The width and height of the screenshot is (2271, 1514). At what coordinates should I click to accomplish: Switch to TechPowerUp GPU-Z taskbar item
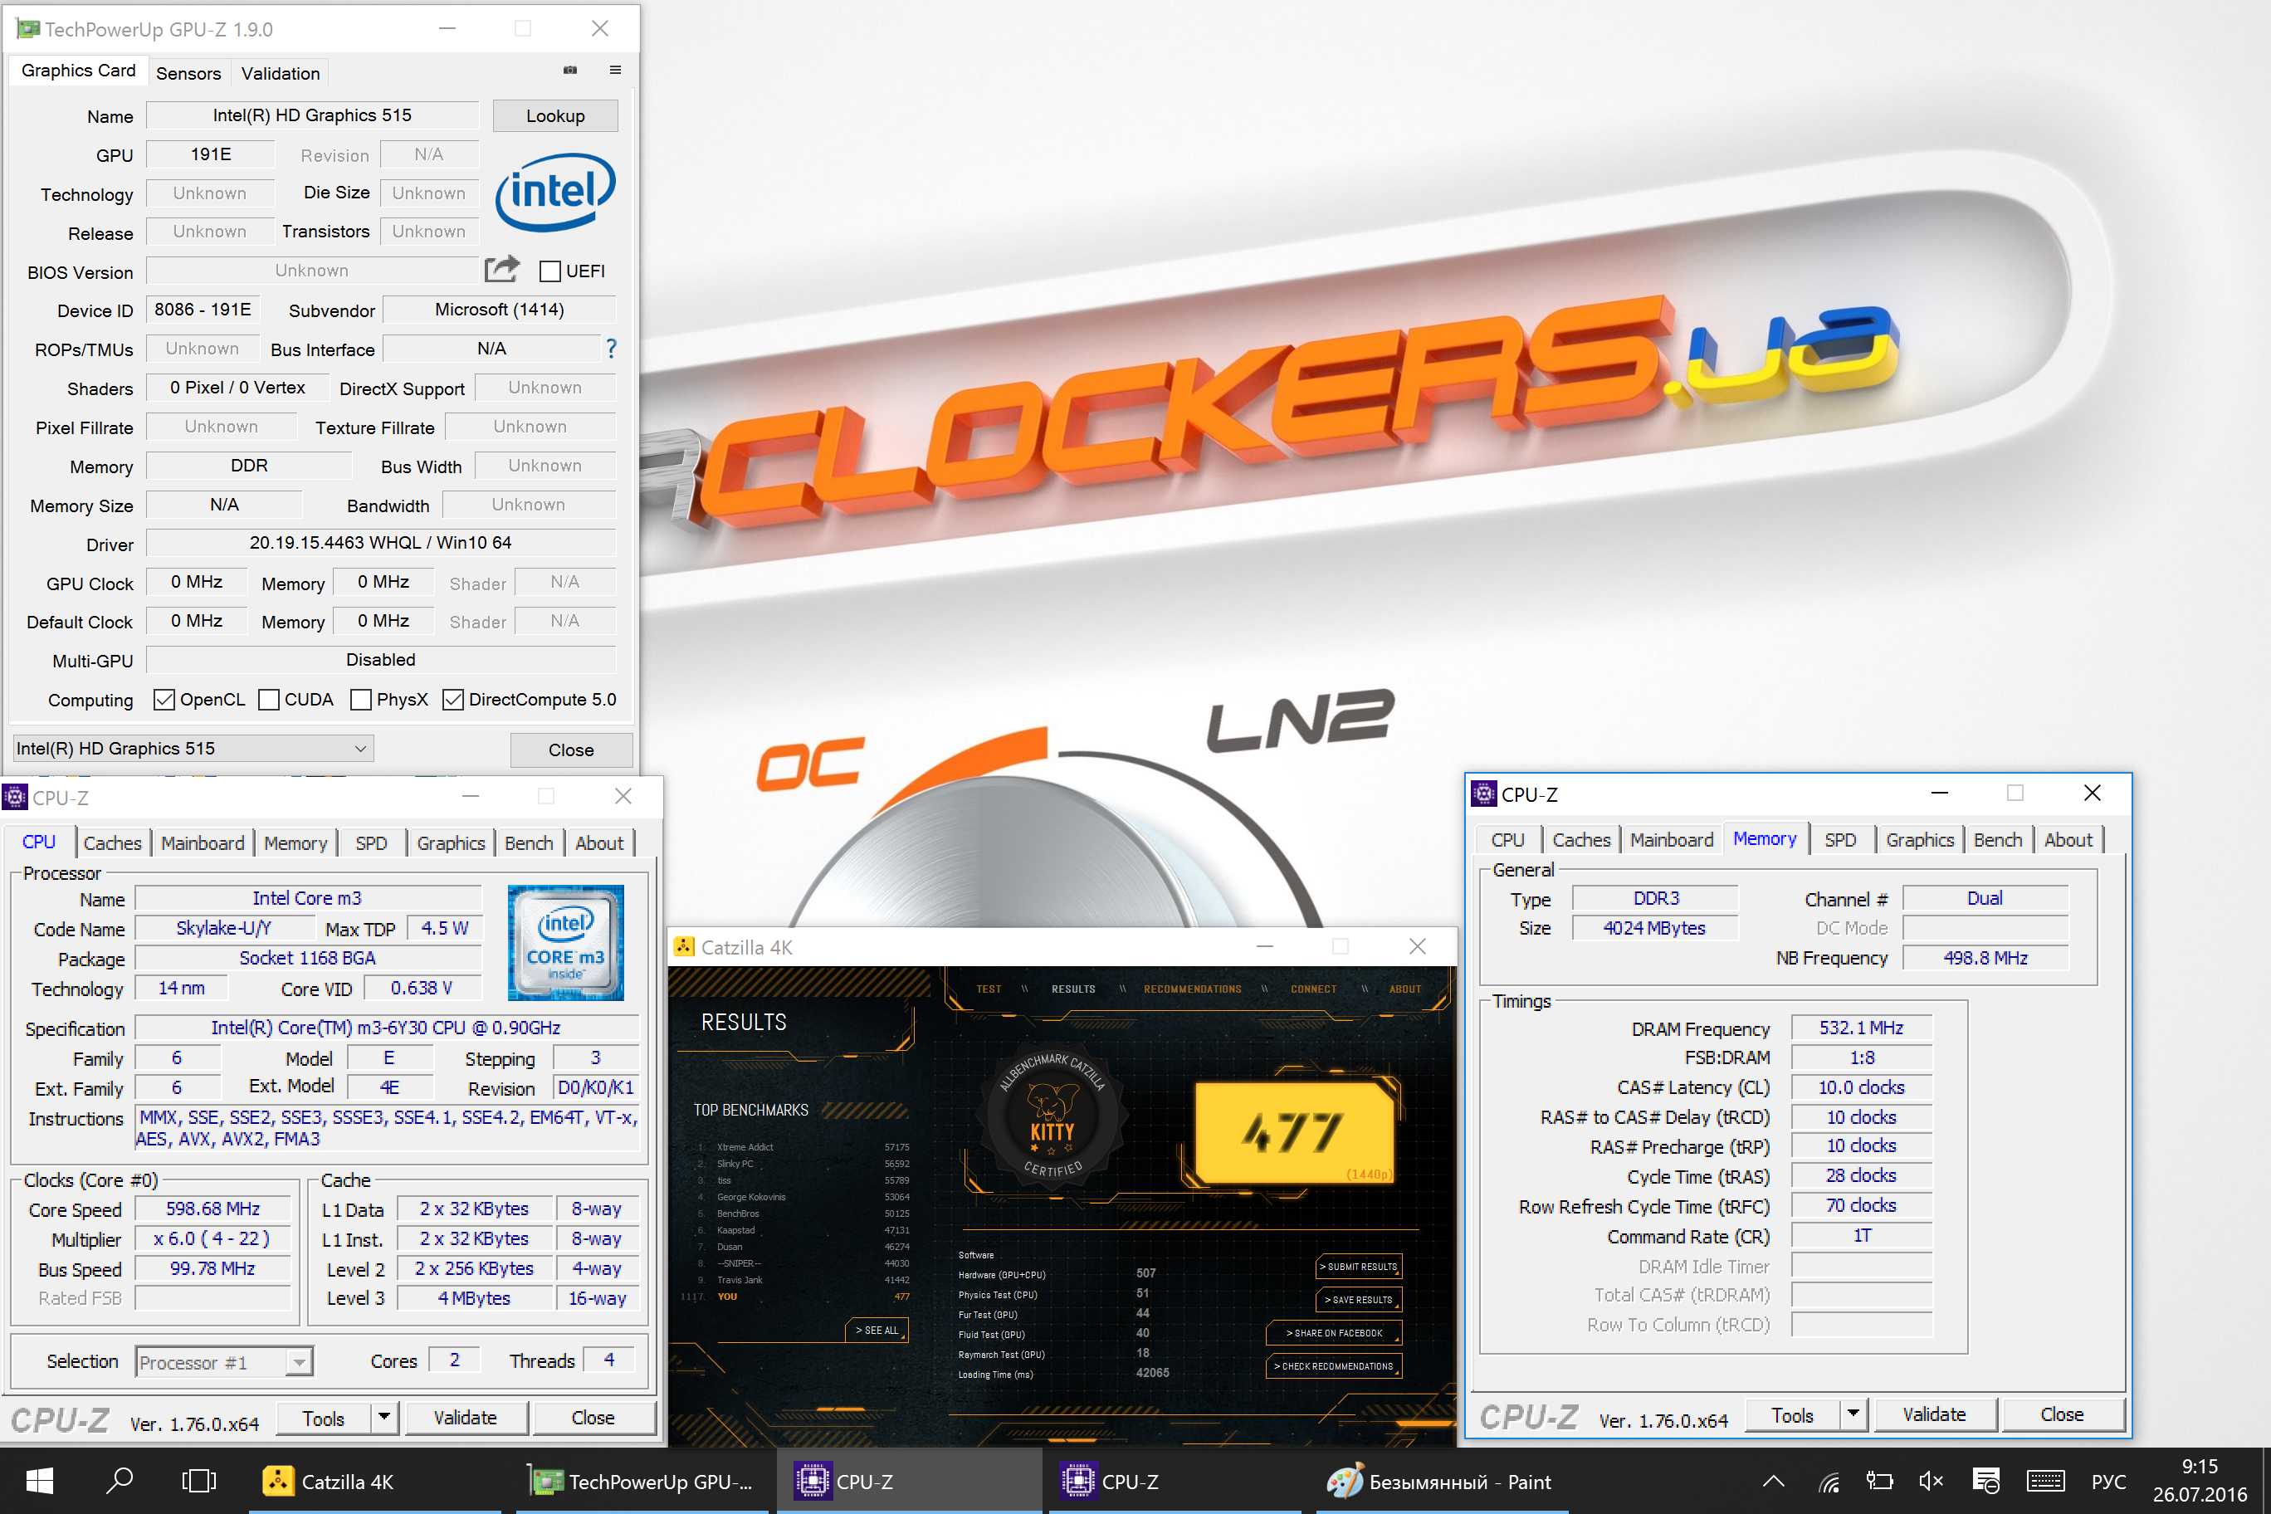pyautogui.click(x=641, y=1481)
